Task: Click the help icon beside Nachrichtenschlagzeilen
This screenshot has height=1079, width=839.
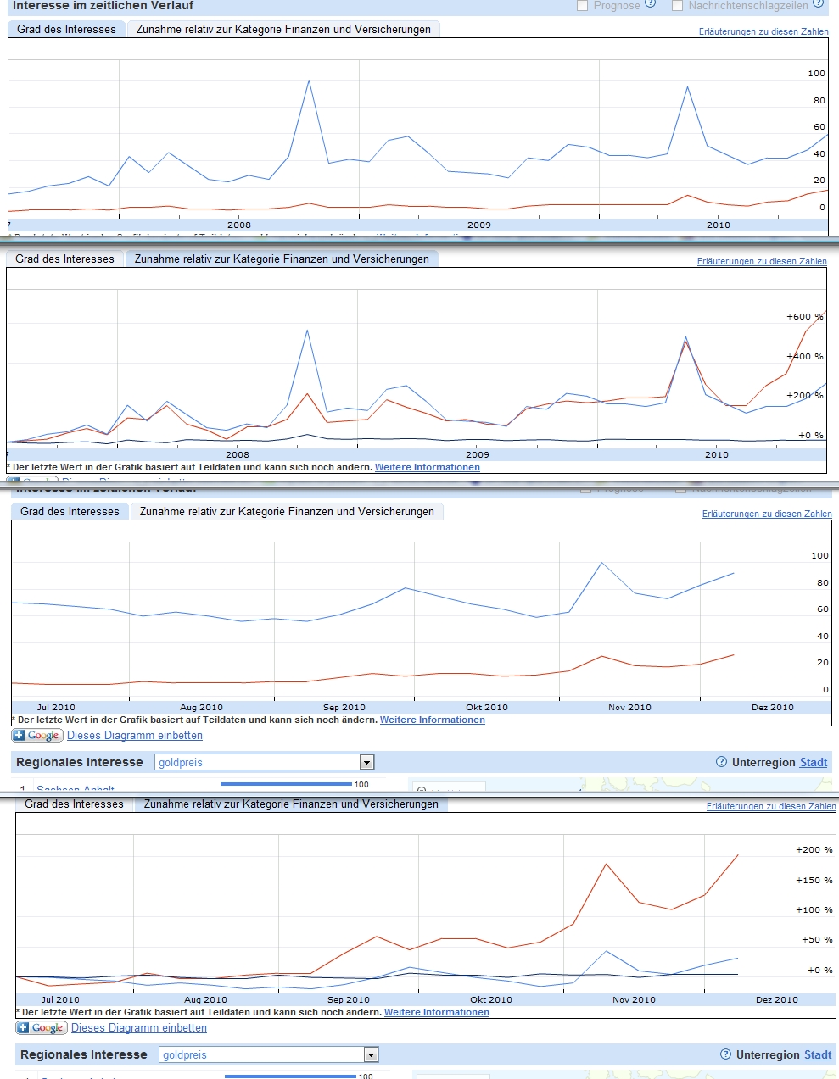Action: click(819, 4)
